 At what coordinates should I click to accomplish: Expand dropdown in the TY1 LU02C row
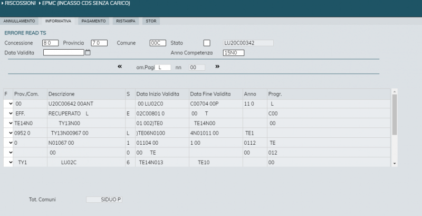(x=11, y=163)
